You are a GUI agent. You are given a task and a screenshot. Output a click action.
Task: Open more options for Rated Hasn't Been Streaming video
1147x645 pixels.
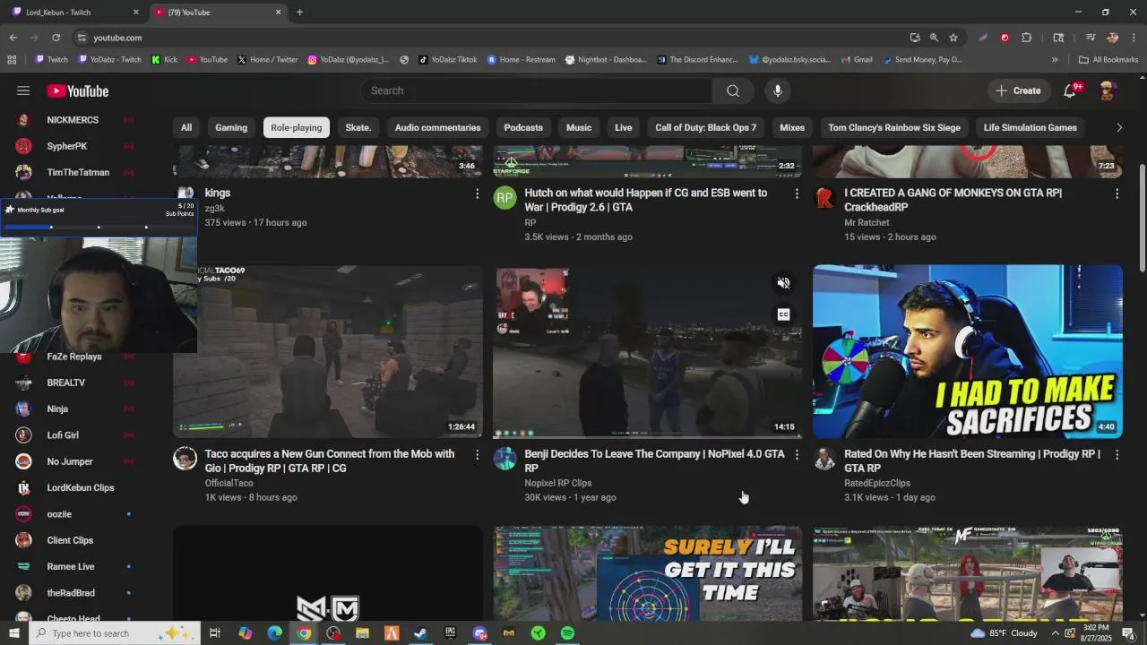(x=1117, y=455)
